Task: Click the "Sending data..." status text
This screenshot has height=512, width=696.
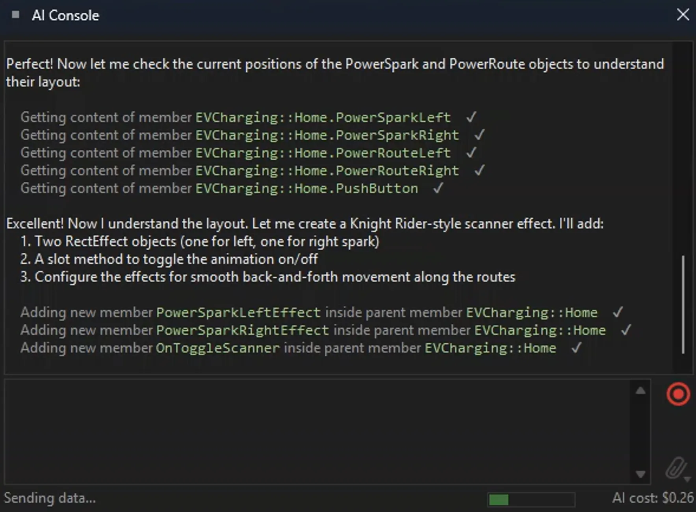Action: click(x=50, y=498)
